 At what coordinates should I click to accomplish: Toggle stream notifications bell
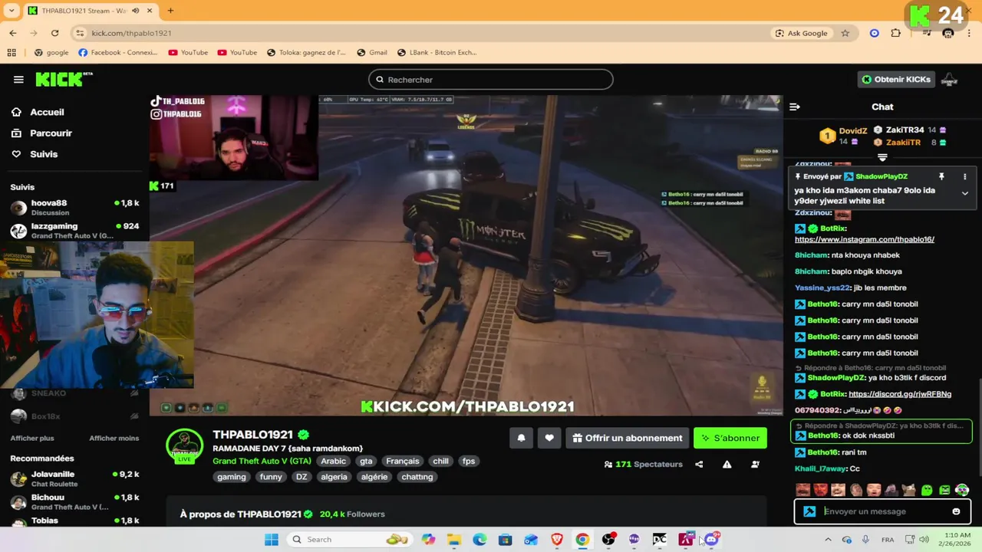(521, 438)
